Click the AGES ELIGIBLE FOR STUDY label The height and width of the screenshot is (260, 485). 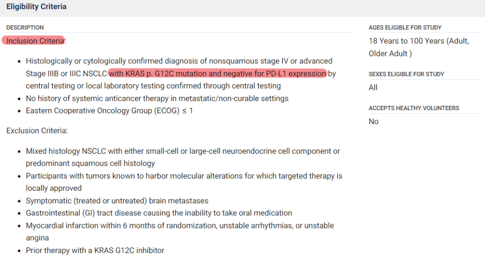tap(405, 27)
